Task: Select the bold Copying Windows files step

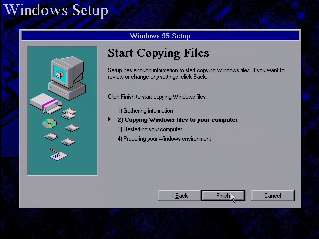Action: pos(177,120)
